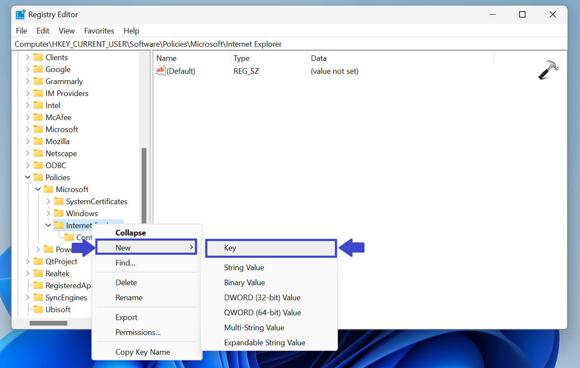This screenshot has height=368, width=580.
Task: Collapse the Microsoft node under Policies
Action: (x=38, y=190)
